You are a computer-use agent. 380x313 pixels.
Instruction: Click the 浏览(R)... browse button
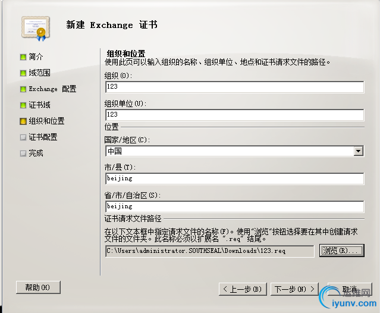[x=342, y=251]
